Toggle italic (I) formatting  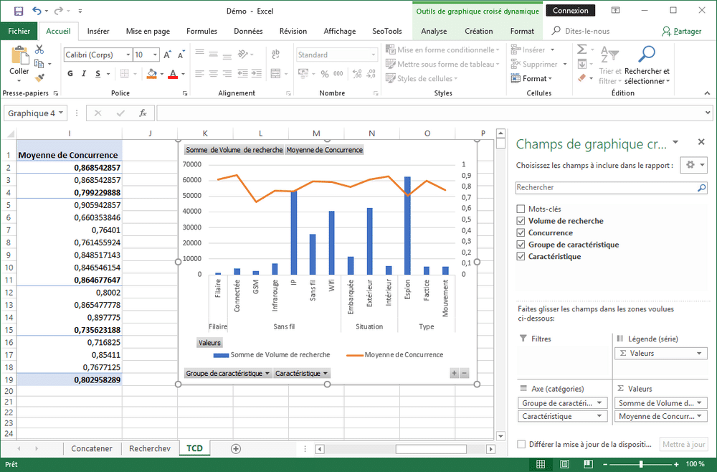click(x=84, y=74)
